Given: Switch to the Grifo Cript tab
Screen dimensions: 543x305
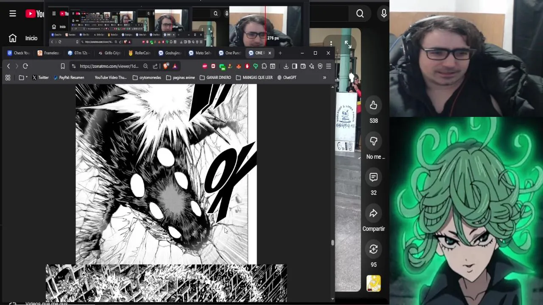Looking at the screenshot, I should coord(109,53).
